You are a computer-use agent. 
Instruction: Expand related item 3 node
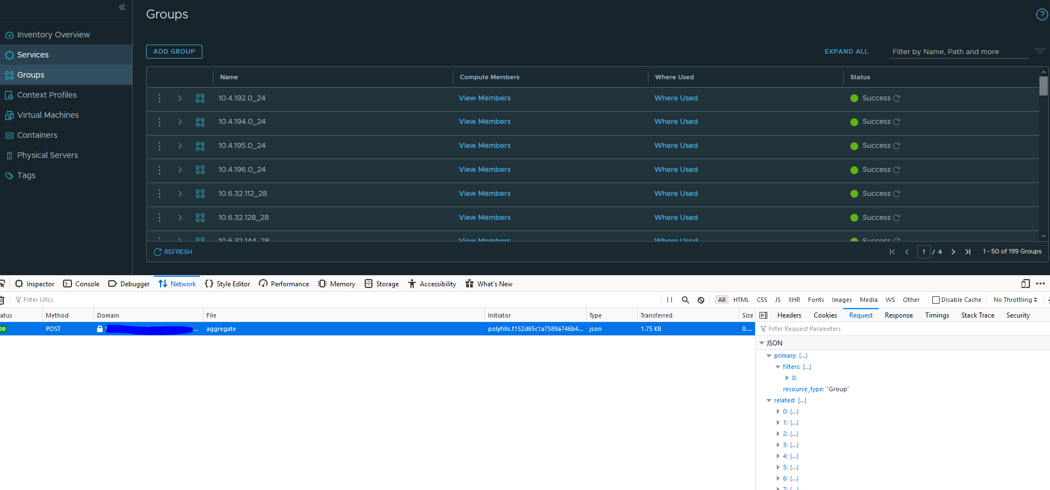tap(778, 445)
